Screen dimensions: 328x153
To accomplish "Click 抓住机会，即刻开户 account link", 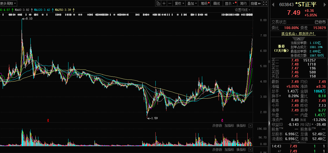I will (298, 34).
